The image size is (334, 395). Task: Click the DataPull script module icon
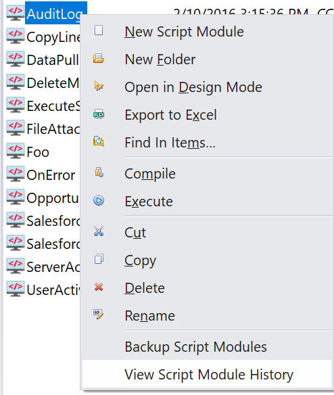(x=16, y=59)
